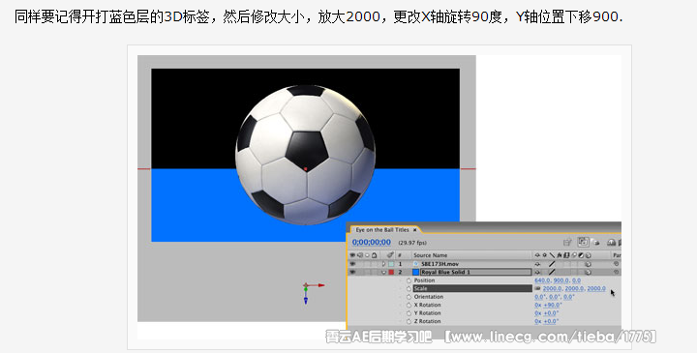The image size is (697, 353).
Task: Click the Position property stopwatch
Action: [x=409, y=280]
